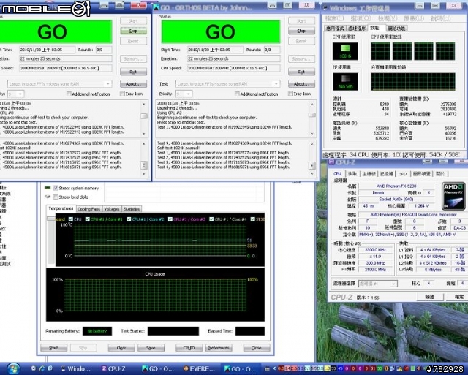Click the AMD Phenom FX logo in CPU-Z
The width and height of the screenshot is (468, 375).
(x=453, y=196)
